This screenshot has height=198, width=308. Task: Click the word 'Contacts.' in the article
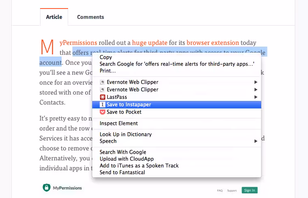pos(52,102)
